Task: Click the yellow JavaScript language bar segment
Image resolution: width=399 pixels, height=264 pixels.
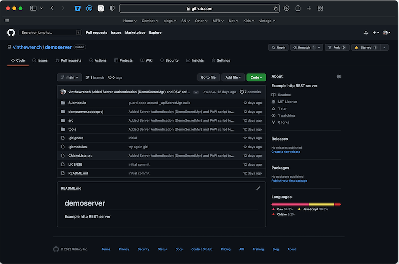Action: (321, 204)
